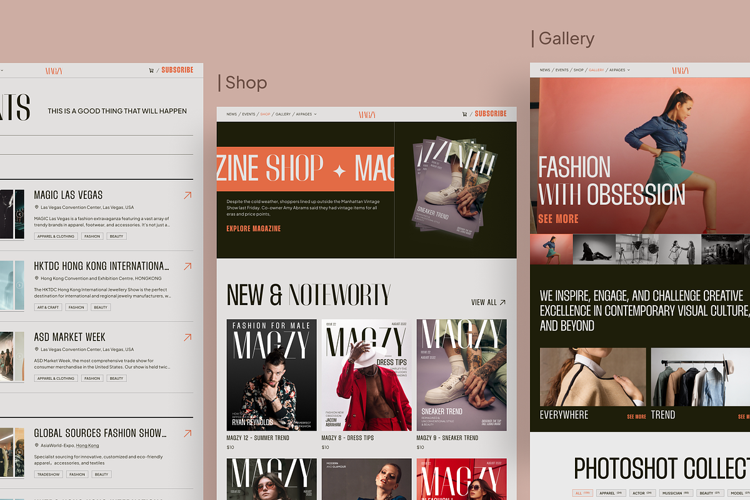This screenshot has height=500, width=750.
Task: Click $10 price under Magzy 12
Action: (x=230, y=447)
